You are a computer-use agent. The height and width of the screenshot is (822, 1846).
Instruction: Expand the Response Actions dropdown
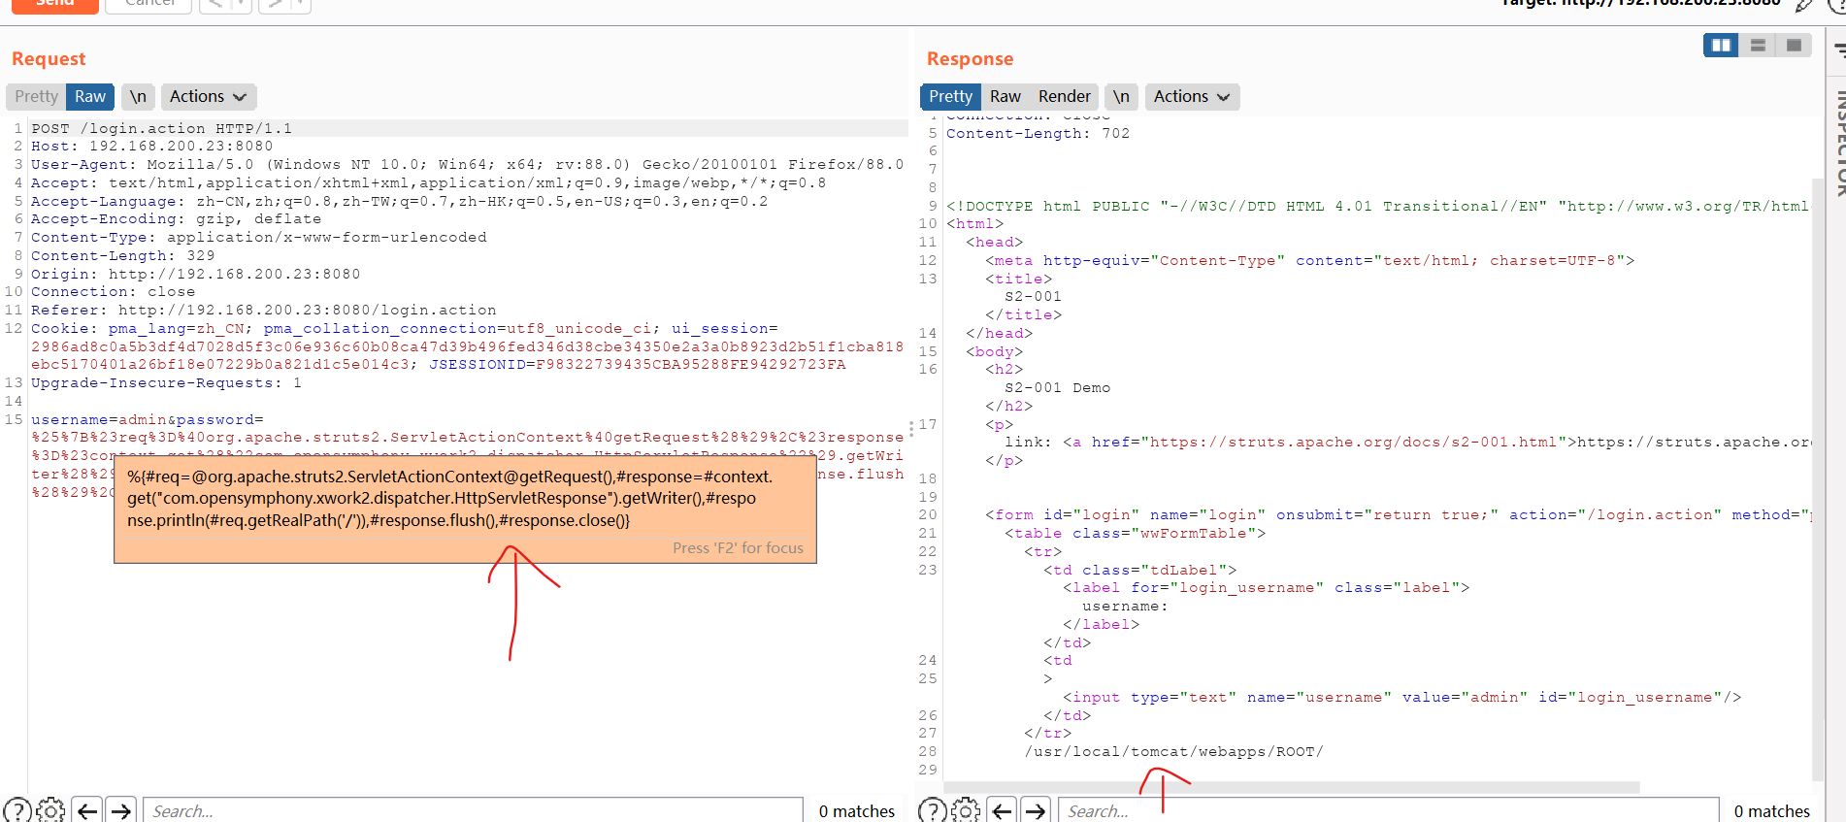(x=1192, y=96)
